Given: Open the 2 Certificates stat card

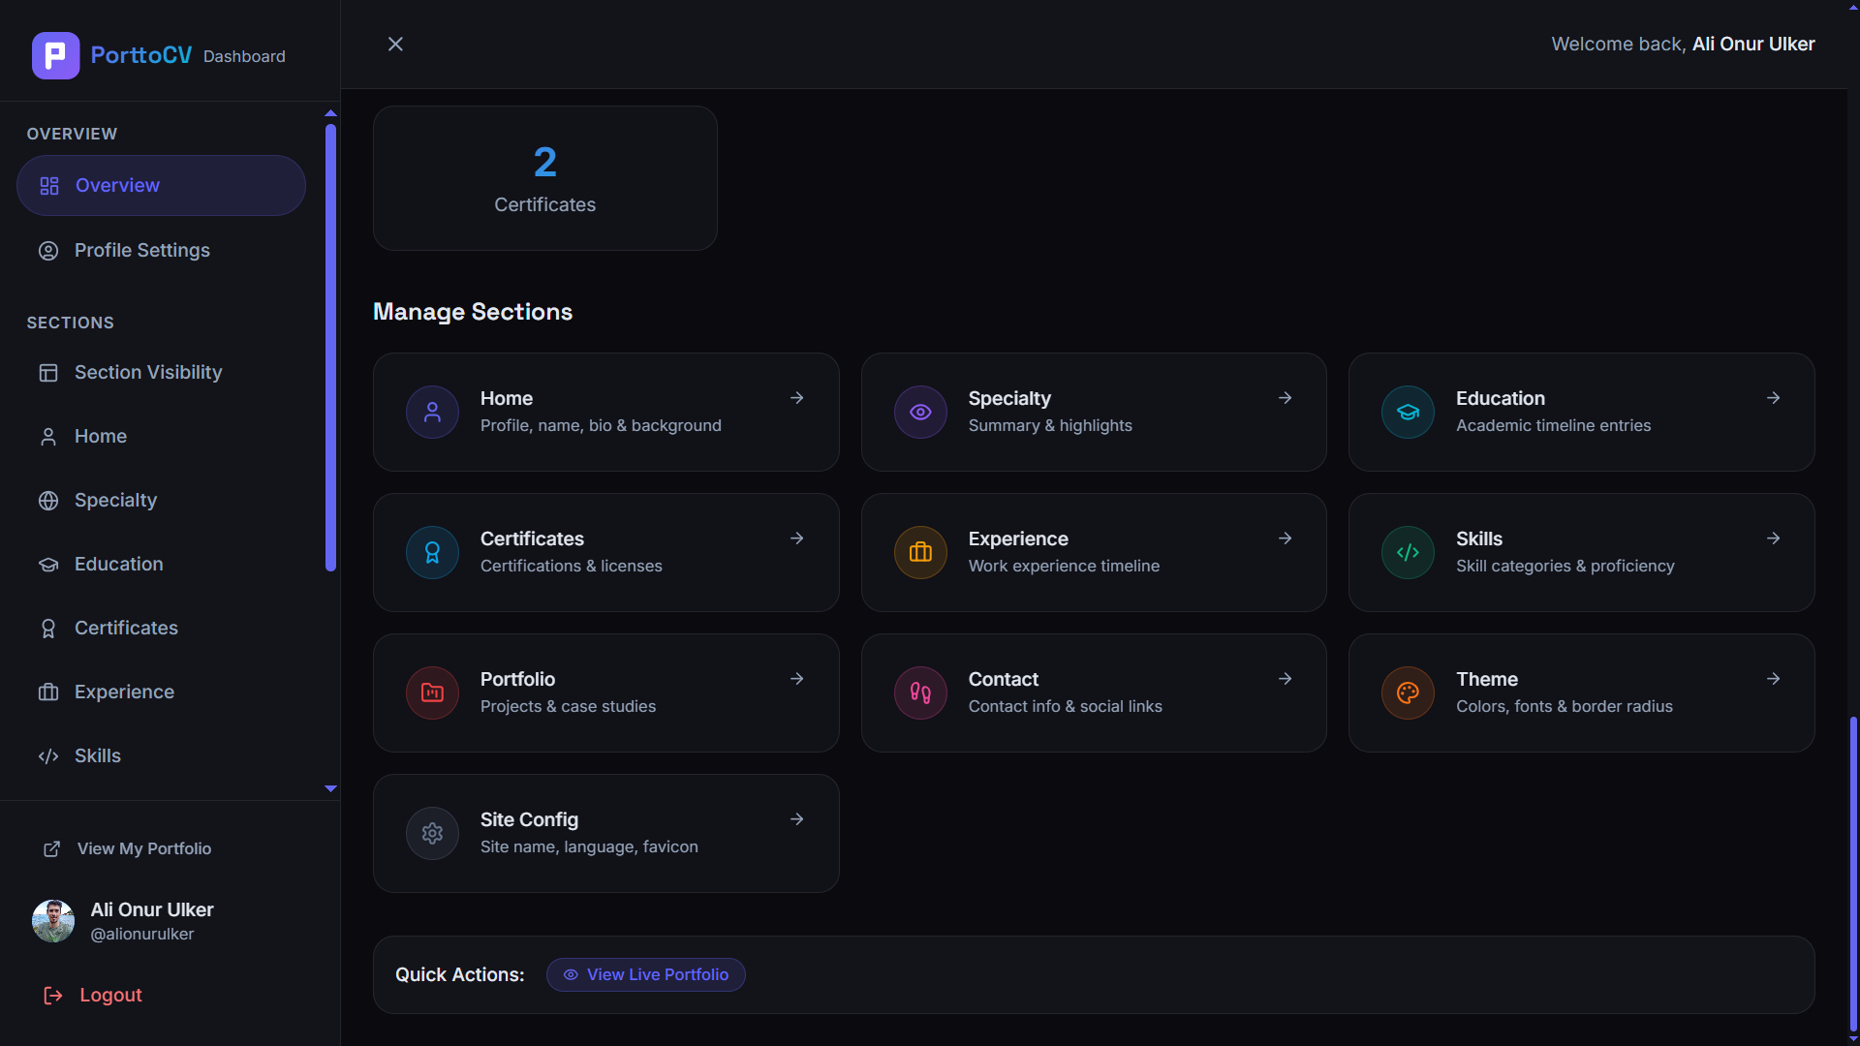Looking at the screenshot, I should point(545,178).
